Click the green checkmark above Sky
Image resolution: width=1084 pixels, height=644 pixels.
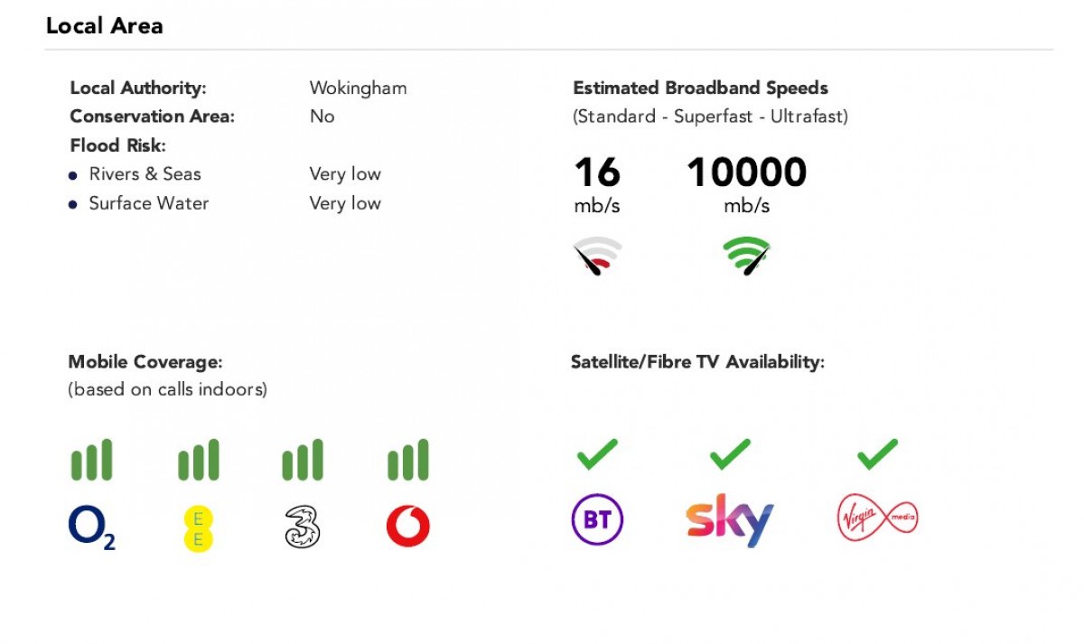click(x=730, y=453)
